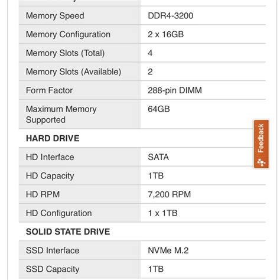Click Memory Slots (Available) label

[x=73, y=71]
